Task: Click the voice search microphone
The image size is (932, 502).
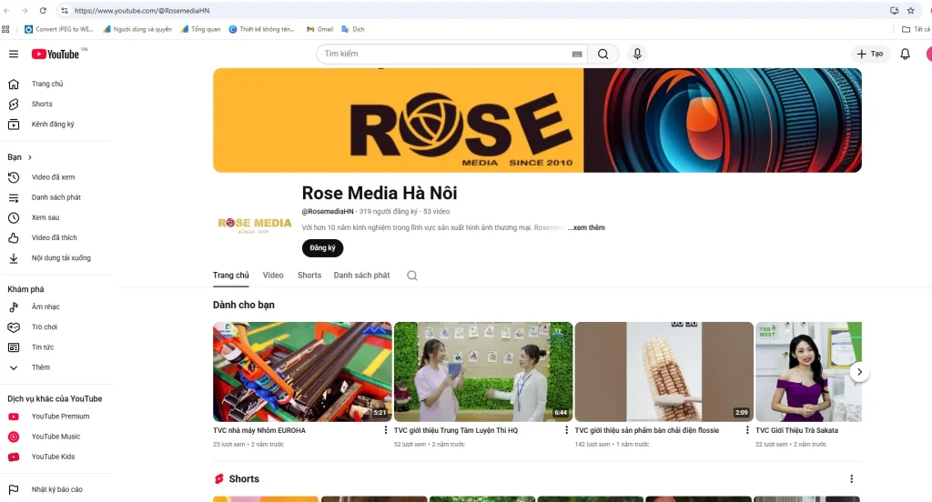Action: coord(637,54)
